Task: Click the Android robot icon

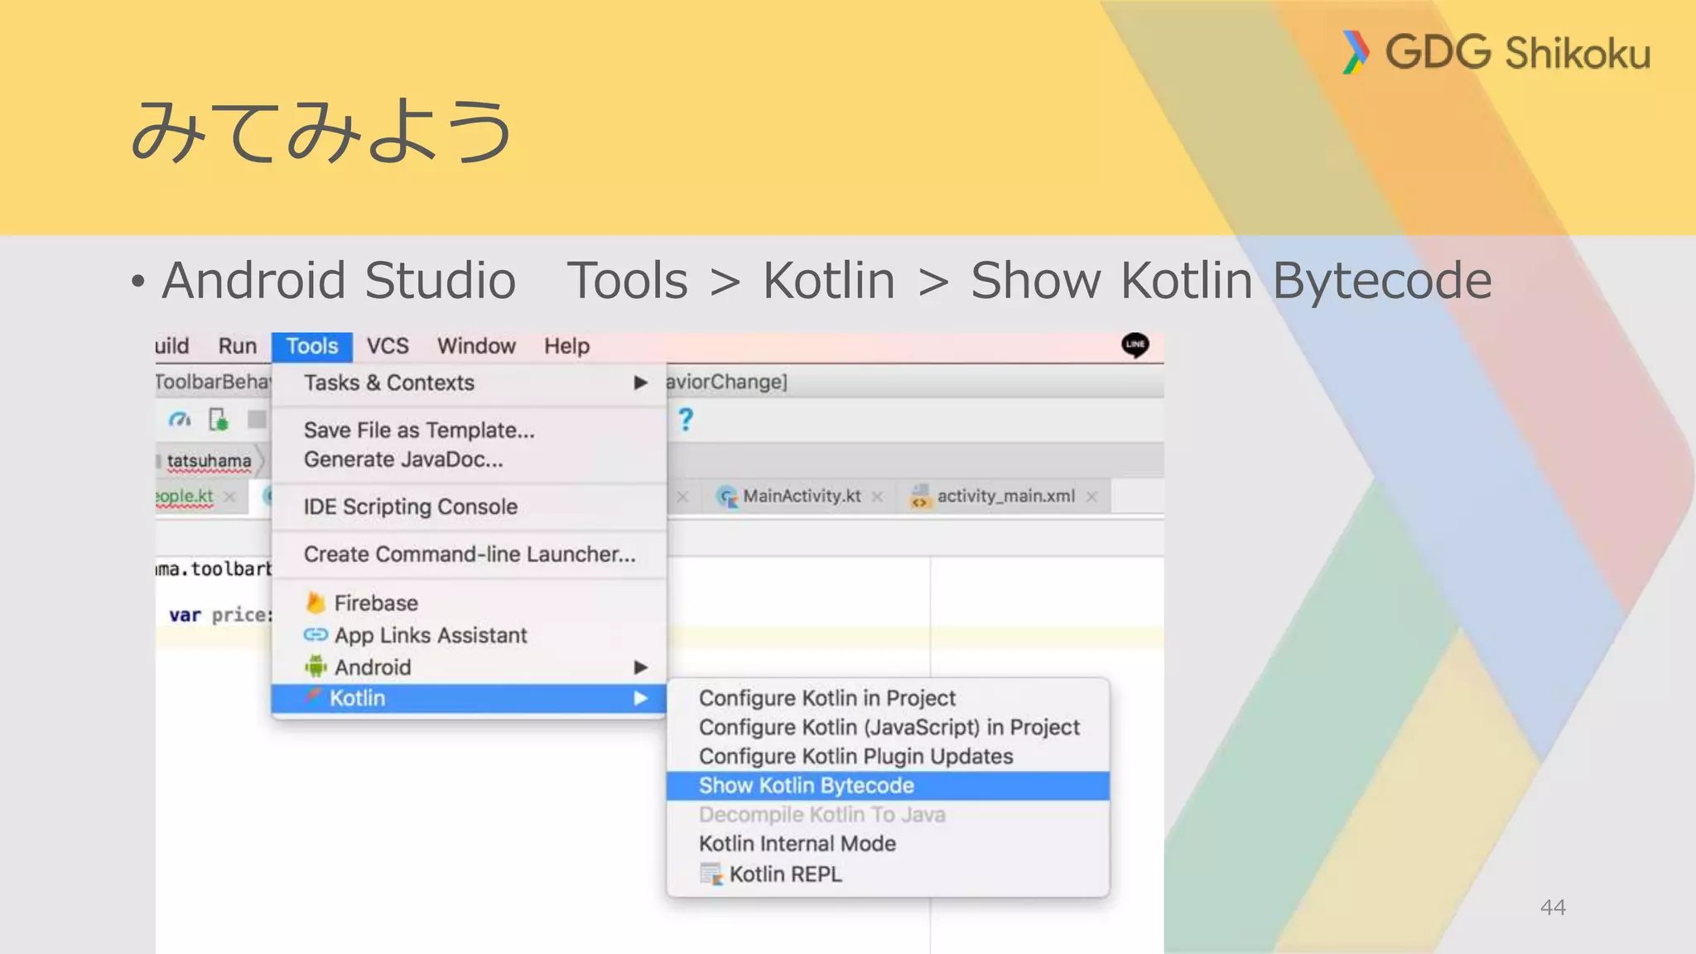Action: [316, 666]
